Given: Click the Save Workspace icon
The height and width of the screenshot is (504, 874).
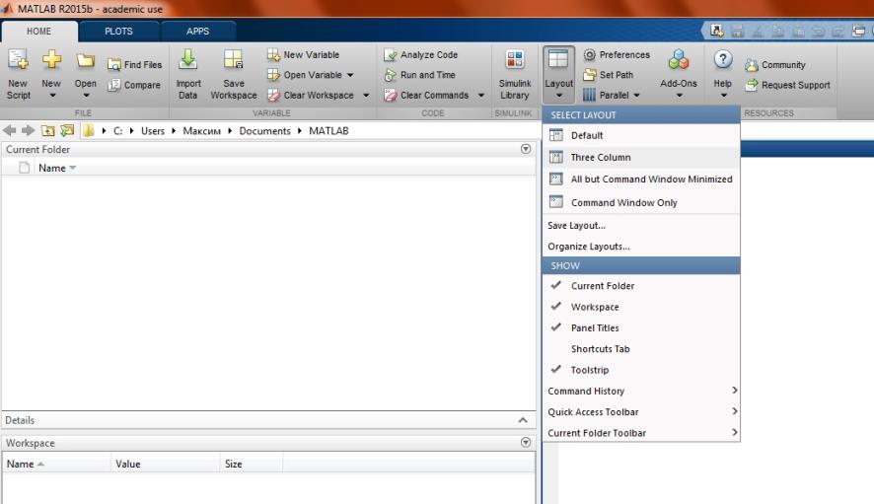Looking at the screenshot, I should click(x=233, y=59).
